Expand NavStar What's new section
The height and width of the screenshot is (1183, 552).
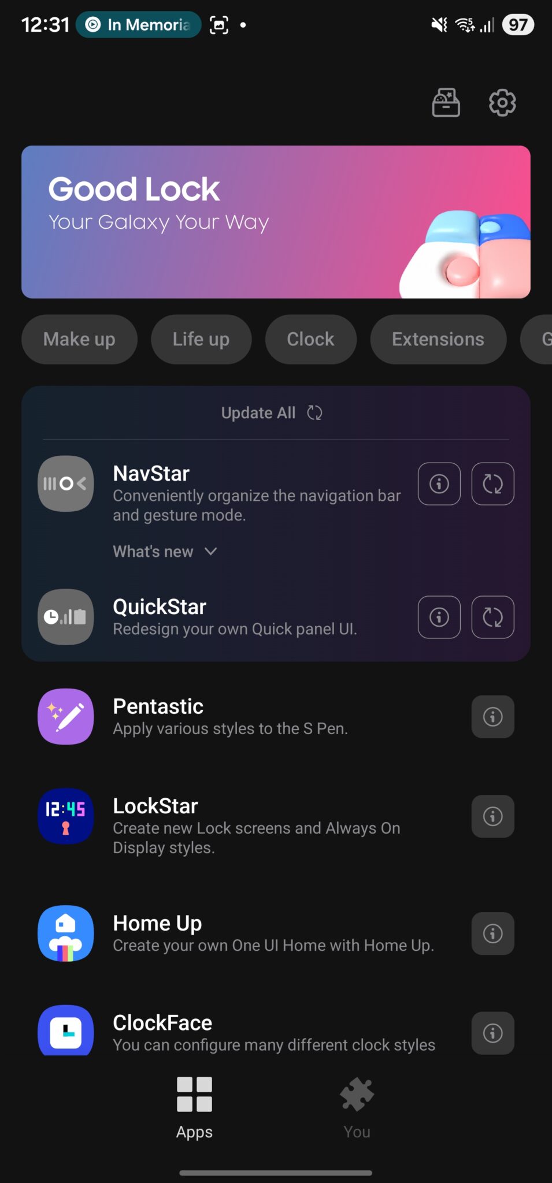165,552
